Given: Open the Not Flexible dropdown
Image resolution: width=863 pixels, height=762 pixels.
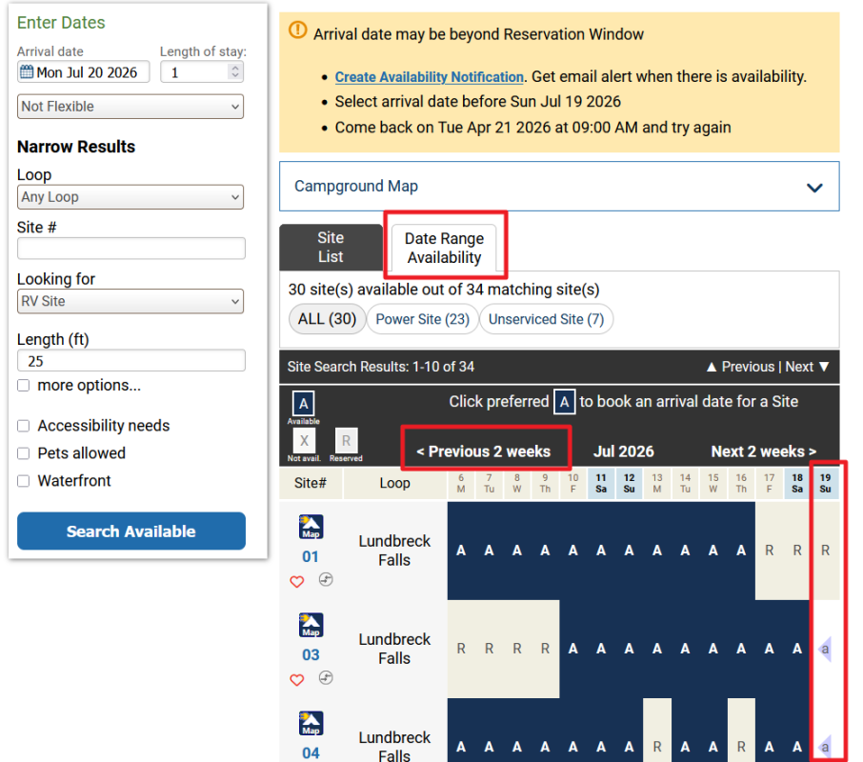Looking at the screenshot, I should point(130,107).
